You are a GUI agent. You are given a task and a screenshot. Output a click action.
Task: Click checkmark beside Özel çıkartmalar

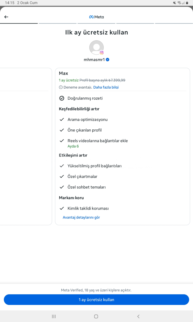[x=62, y=177]
